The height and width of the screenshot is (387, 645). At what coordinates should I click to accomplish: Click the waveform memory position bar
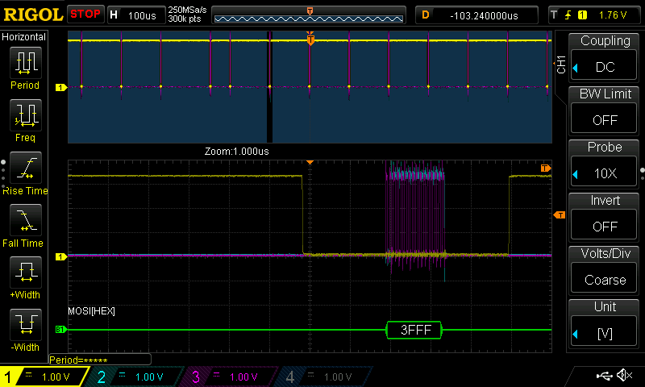tap(309, 15)
